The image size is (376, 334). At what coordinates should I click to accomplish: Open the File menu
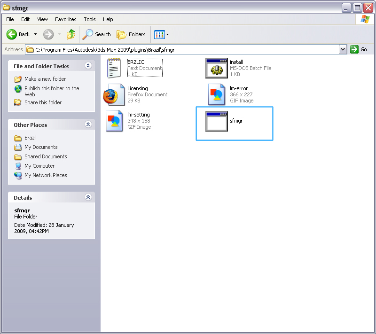(x=10, y=19)
